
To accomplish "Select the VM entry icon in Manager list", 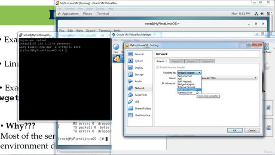I will (x=116, y=59).
